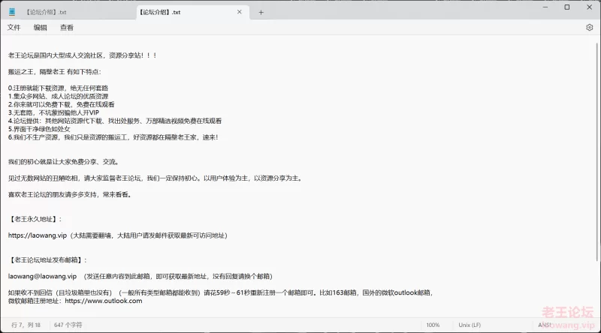
Task: Place cursor in line 0.注册就能下载资源
Action: tap(58, 88)
